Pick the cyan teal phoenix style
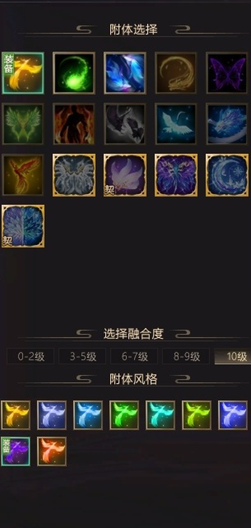Image resolution: width=251 pixels, height=528 pixels. [160, 415]
